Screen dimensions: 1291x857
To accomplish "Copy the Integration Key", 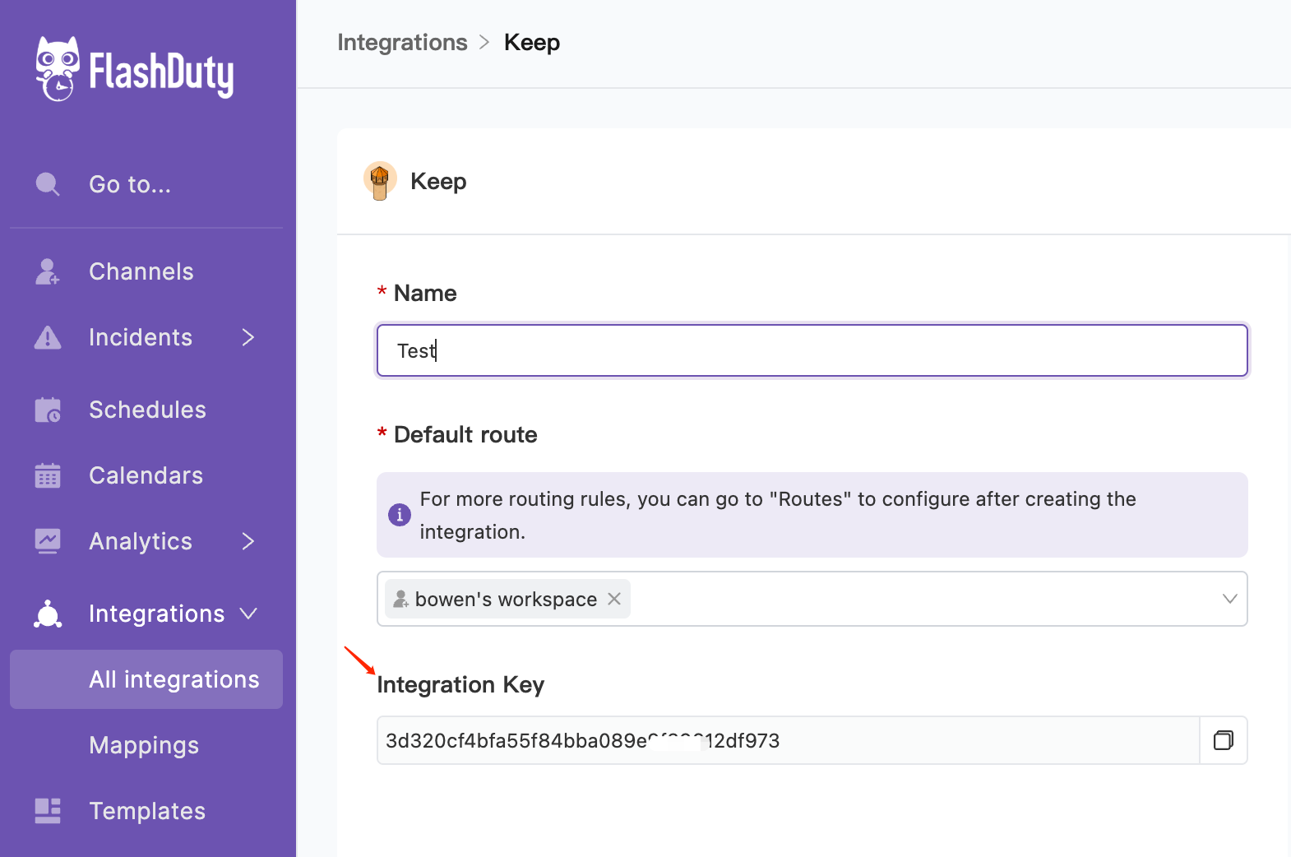I will 1224,740.
